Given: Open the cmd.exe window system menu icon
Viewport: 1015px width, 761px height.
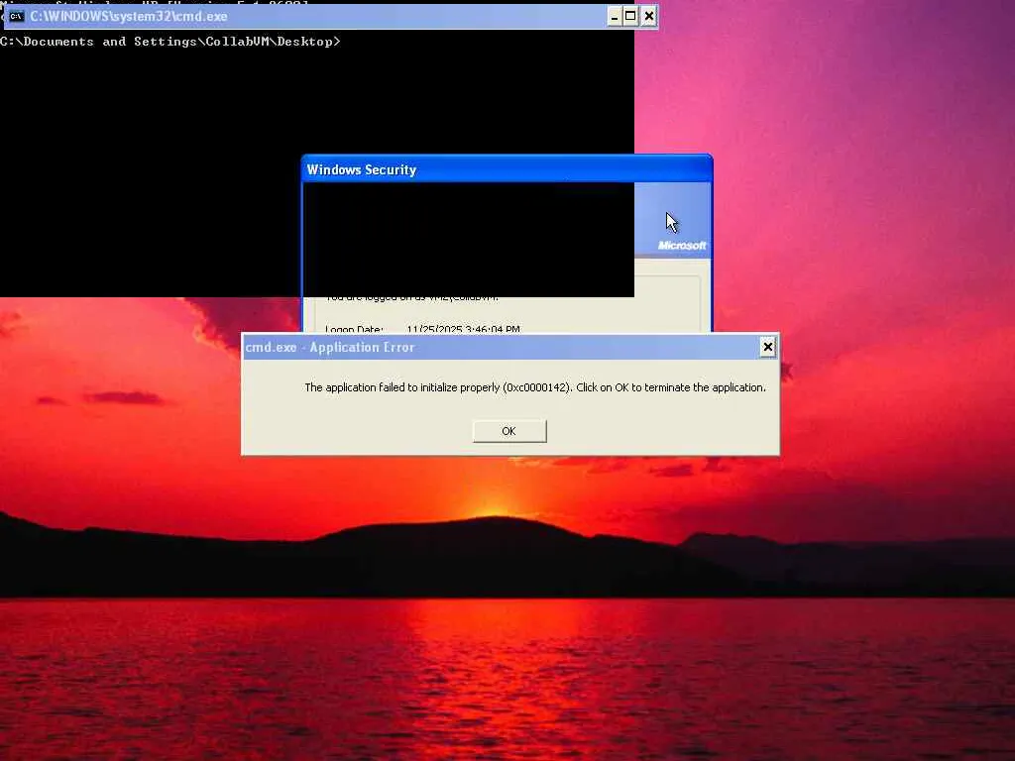Looking at the screenshot, I should coord(16,16).
